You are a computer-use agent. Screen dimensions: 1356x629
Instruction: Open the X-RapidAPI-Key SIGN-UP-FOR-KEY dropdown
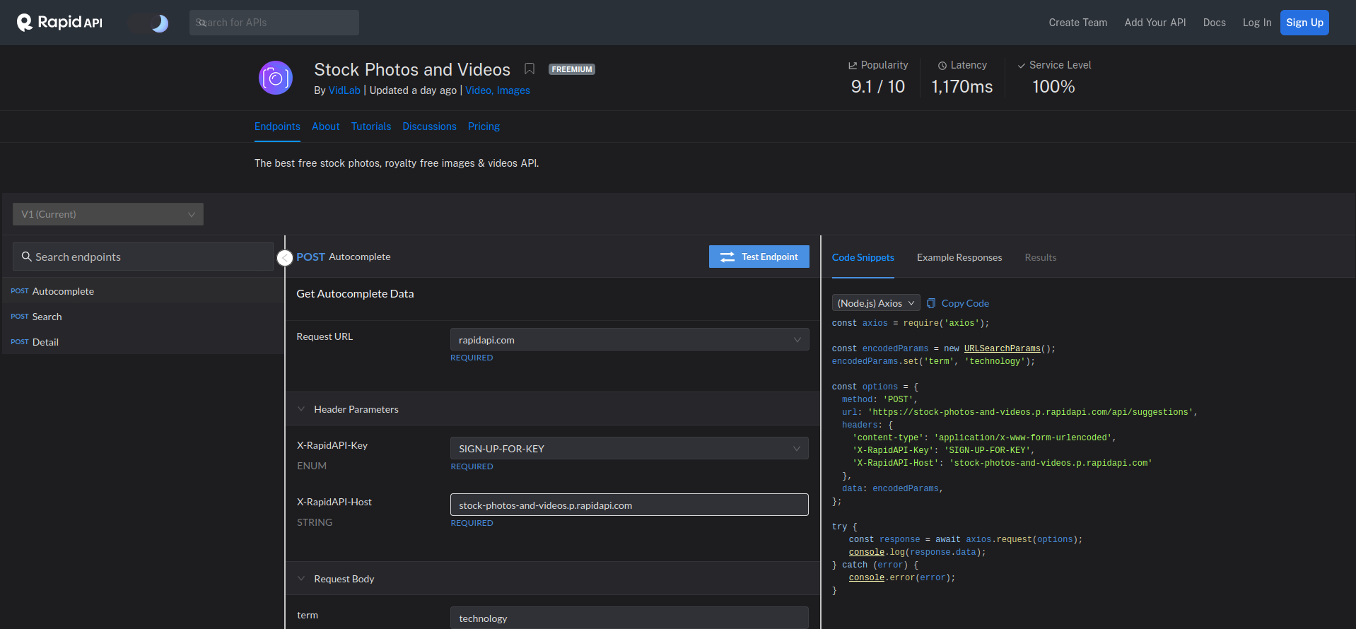point(629,448)
